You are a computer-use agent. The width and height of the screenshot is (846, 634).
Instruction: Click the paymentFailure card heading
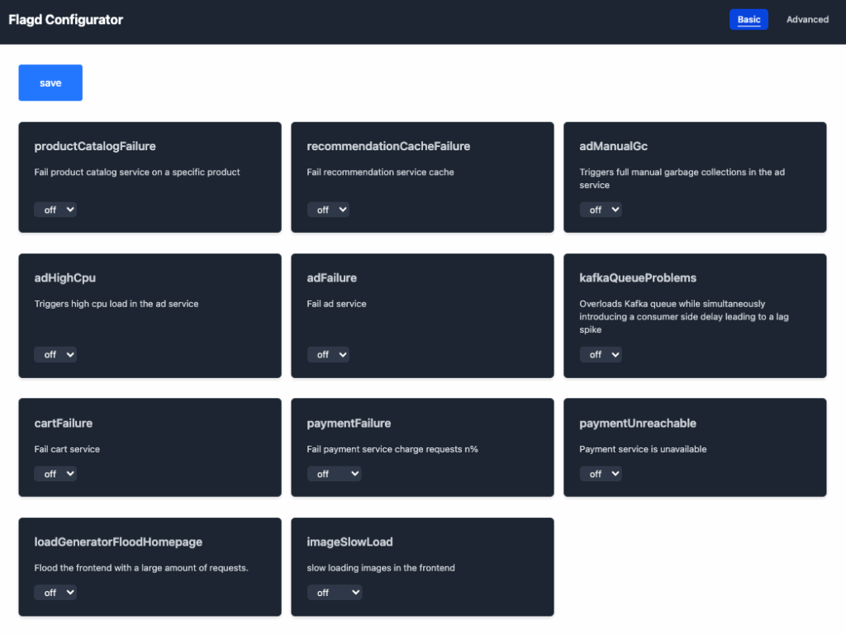tap(349, 423)
